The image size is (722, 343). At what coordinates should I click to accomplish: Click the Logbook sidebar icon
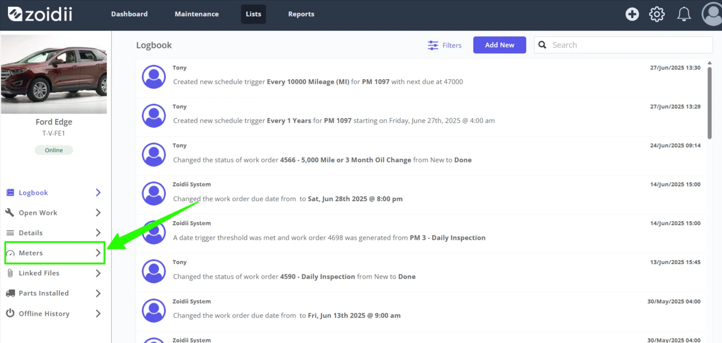click(x=10, y=193)
